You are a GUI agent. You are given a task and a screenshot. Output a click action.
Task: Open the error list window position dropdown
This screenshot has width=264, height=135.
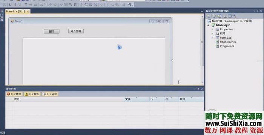(x=195, y=89)
